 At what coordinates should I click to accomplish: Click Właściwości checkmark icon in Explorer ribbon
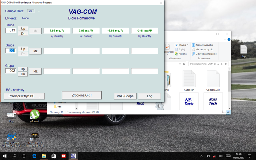point(167,47)
